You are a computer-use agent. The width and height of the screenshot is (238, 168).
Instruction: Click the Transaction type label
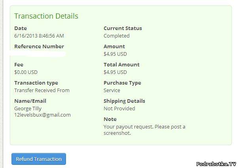pyautogui.click(x=36, y=83)
